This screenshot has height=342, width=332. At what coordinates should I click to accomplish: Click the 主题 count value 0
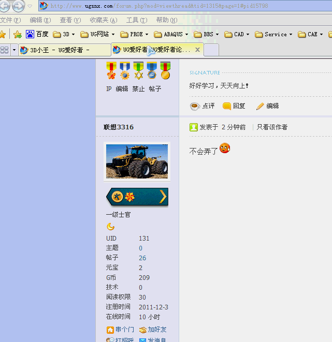coord(140,248)
